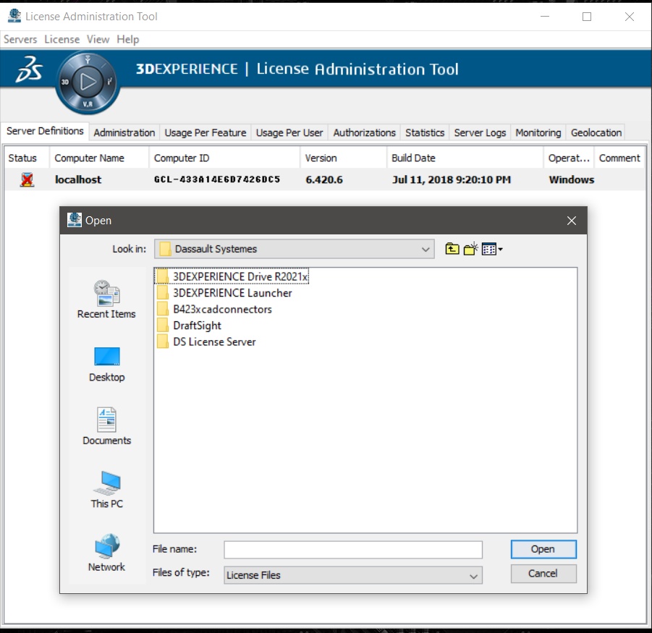This screenshot has height=633, width=652.
Task: Select the B423xcadconnectors folder
Action: click(x=215, y=309)
